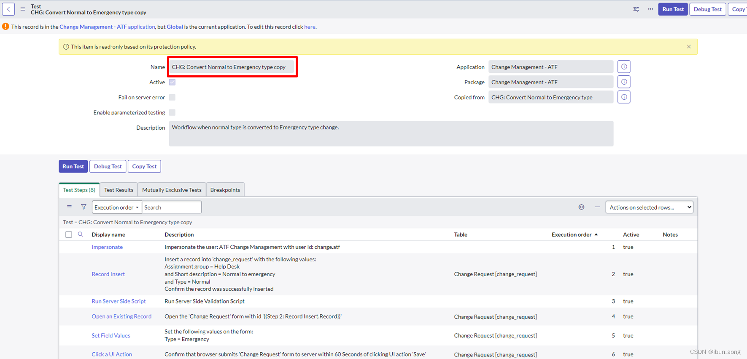The height and width of the screenshot is (359, 747).
Task: Click the Application field value
Action: [551, 67]
